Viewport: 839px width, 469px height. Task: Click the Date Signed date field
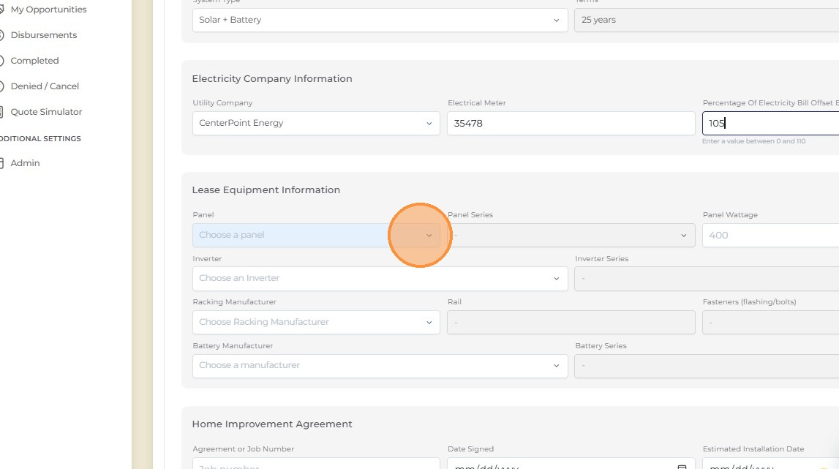tap(571, 464)
